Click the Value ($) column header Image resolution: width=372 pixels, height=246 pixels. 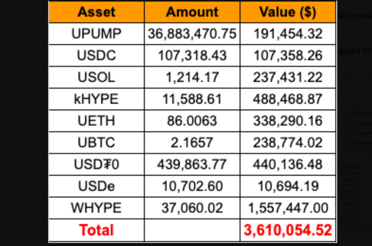tap(288, 12)
